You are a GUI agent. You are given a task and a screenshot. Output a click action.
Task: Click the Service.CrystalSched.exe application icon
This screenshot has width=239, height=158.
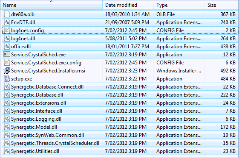7,54
